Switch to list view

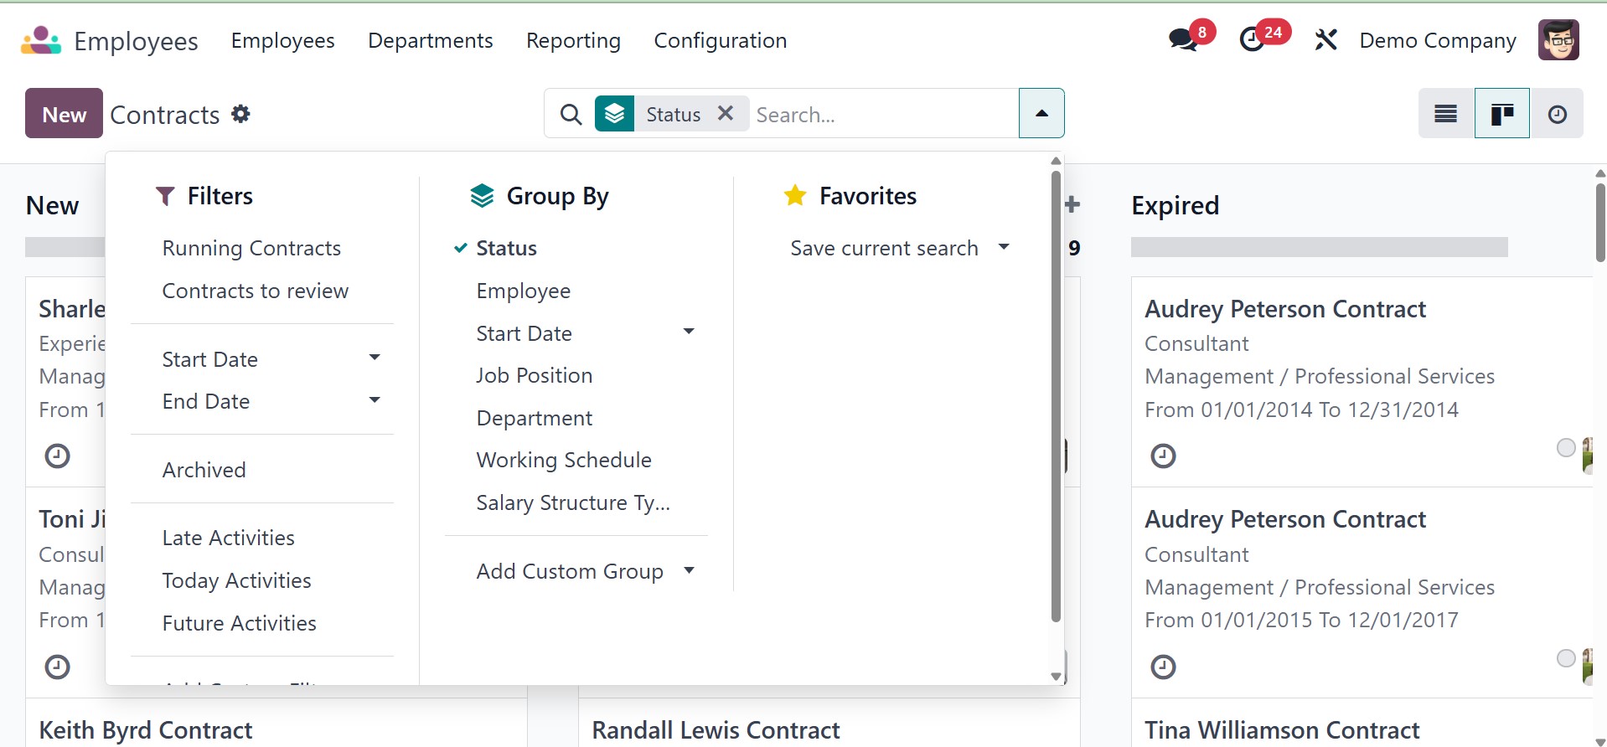(1445, 114)
